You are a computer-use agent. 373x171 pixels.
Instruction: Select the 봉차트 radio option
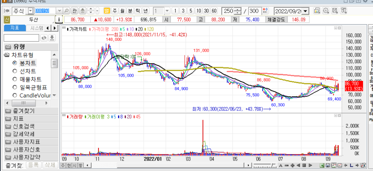15,63
